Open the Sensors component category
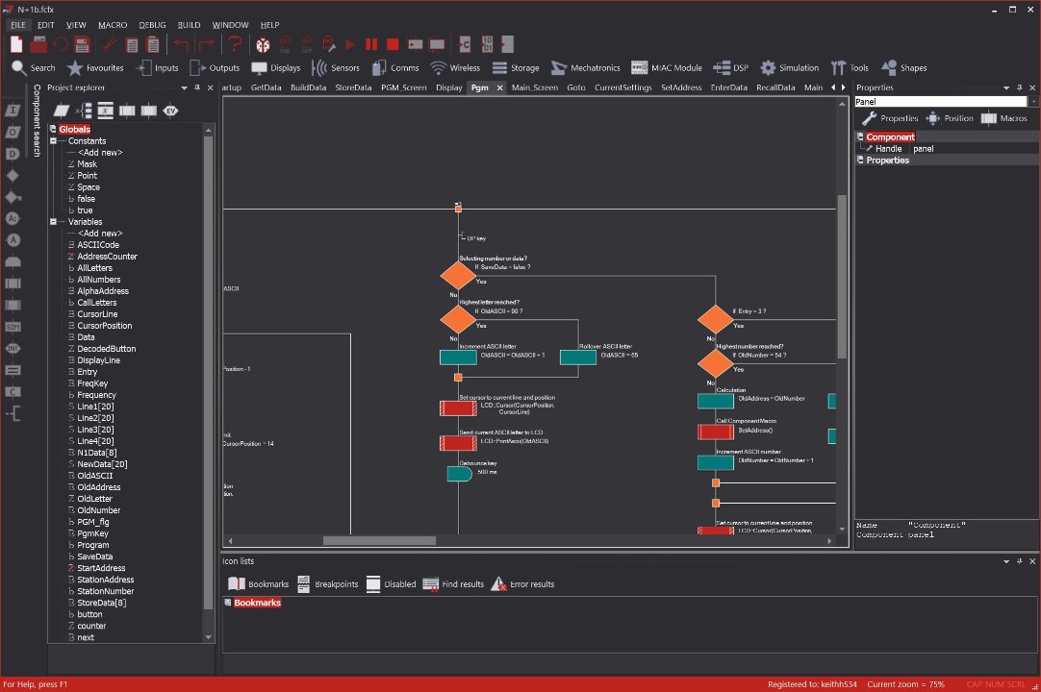Screen dimensions: 1041x692 pyautogui.click(x=335, y=67)
